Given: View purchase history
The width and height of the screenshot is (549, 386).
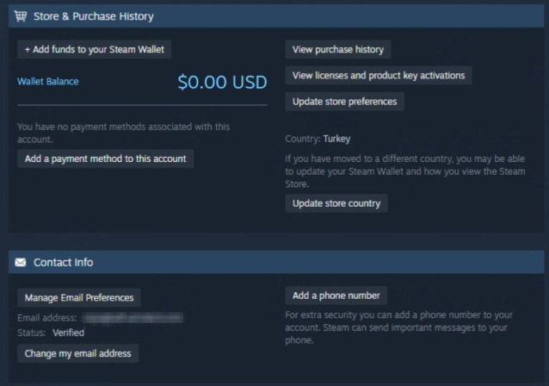Looking at the screenshot, I should 337,49.
